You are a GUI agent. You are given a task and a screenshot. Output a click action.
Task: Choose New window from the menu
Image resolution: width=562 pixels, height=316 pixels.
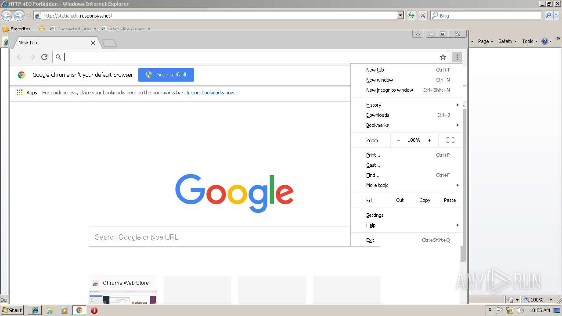click(x=407, y=80)
